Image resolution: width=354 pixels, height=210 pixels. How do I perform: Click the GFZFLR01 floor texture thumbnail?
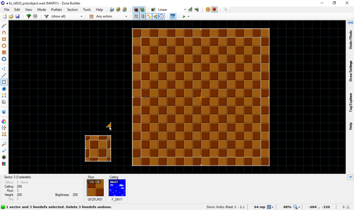pos(95,188)
